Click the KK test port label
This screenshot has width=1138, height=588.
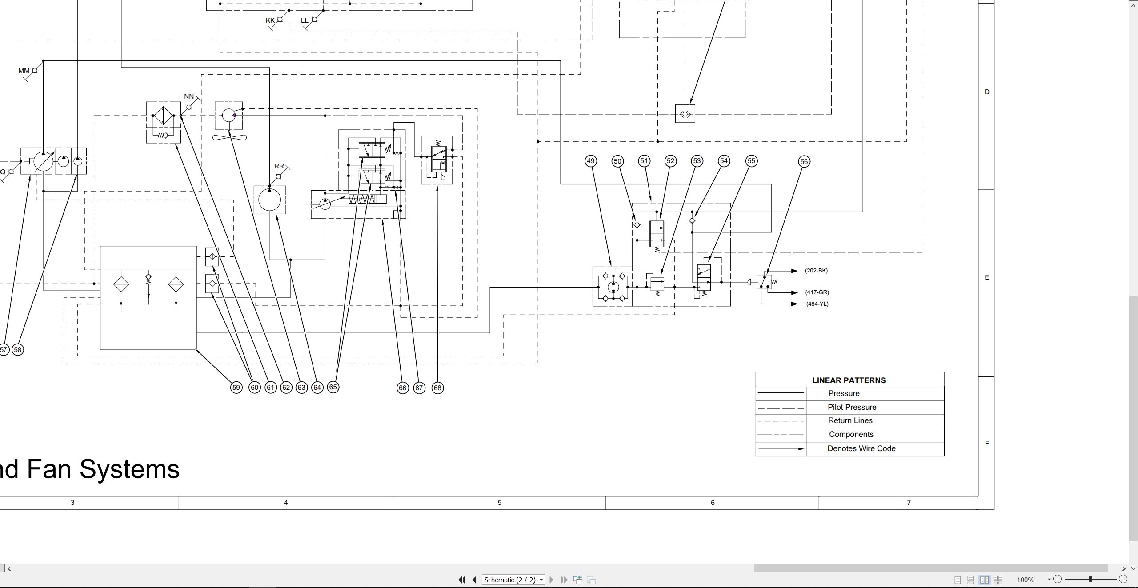(270, 20)
